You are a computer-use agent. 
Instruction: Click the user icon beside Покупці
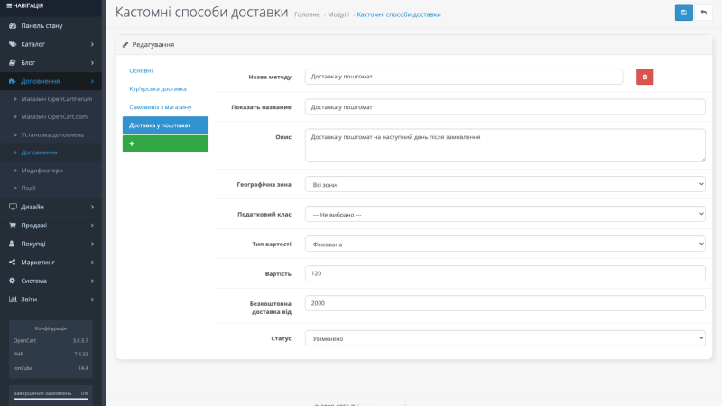point(12,244)
